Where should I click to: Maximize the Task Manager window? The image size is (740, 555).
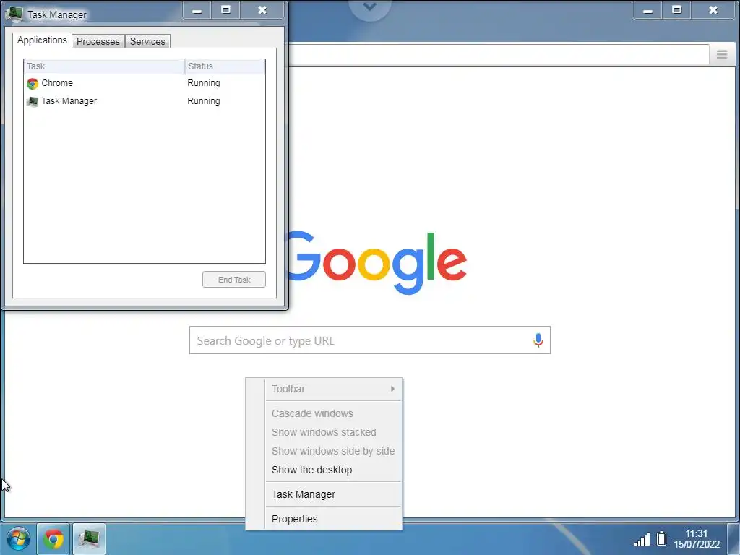pos(225,10)
